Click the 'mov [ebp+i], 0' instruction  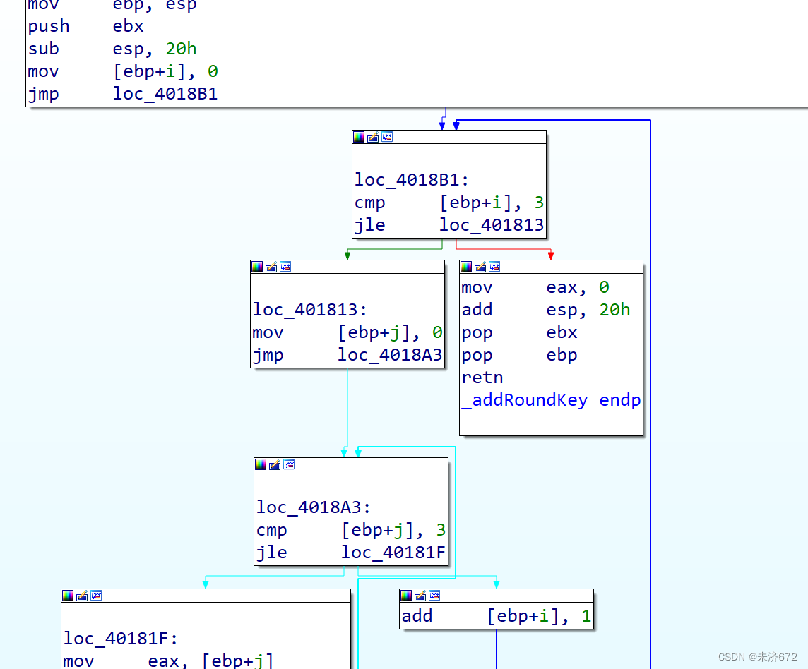click(123, 71)
